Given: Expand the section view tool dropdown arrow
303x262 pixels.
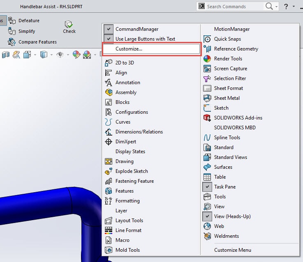Looking at the screenshot, I should pos(35,55).
